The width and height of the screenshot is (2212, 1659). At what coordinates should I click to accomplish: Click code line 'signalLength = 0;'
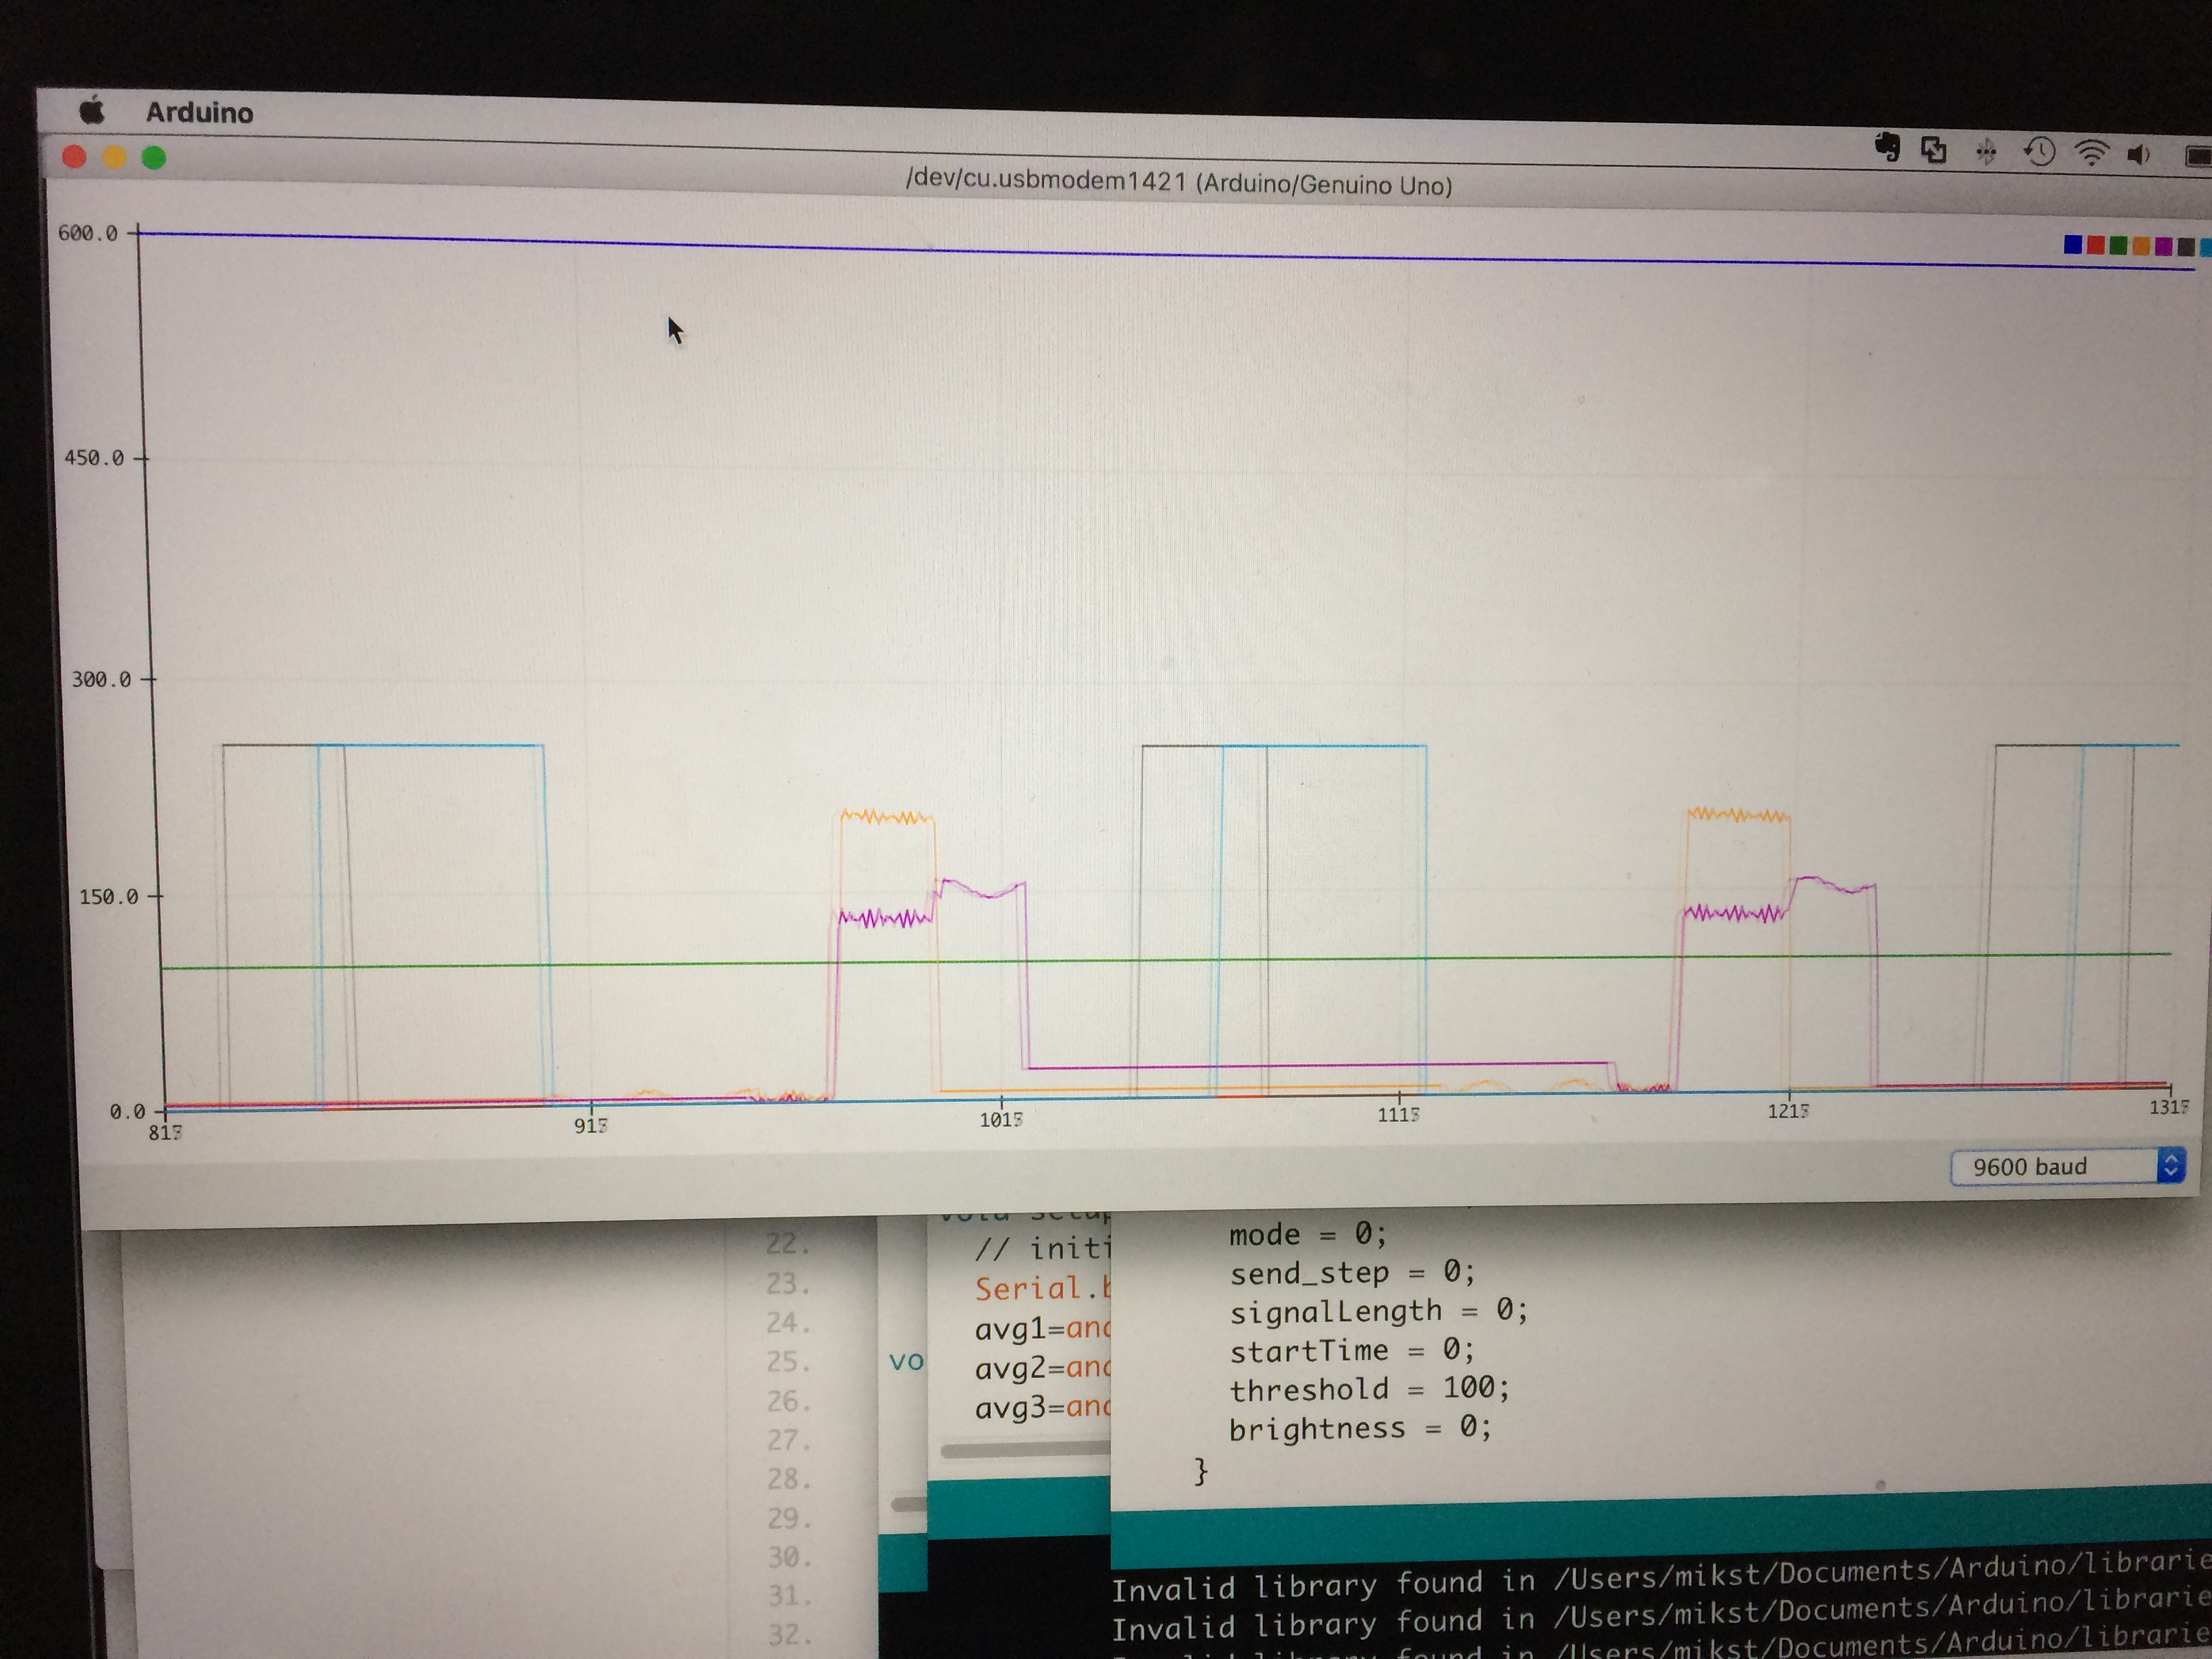1379,1311
